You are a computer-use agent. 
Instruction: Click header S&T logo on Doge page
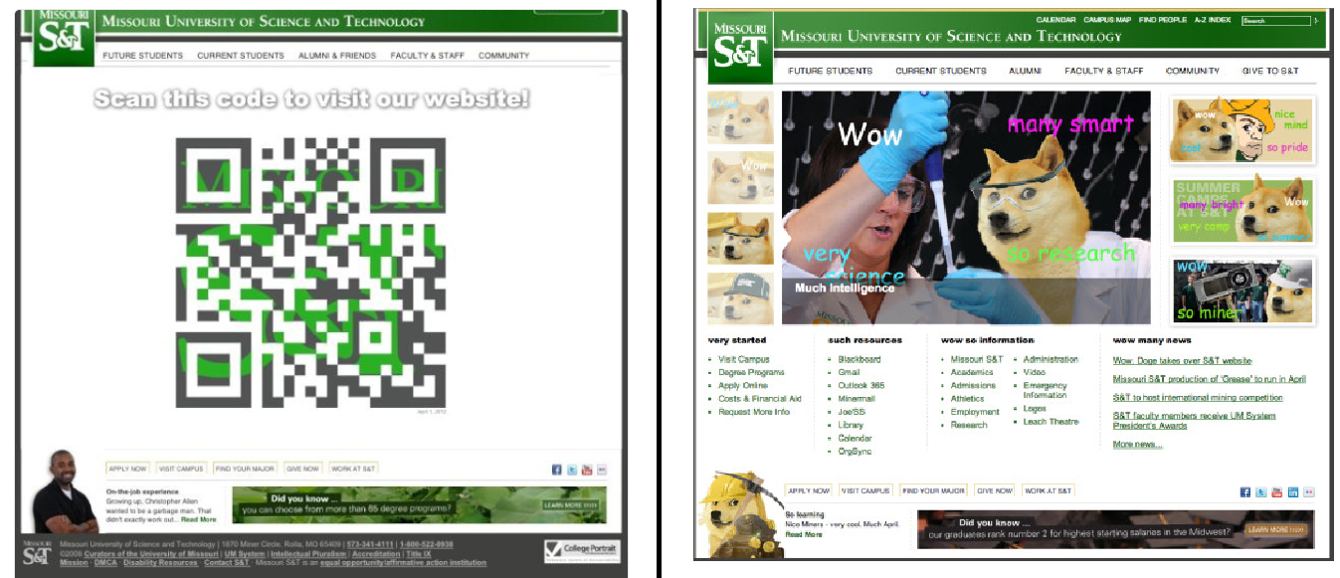740,48
